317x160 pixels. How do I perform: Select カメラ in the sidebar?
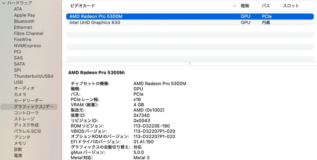[20, 94]
